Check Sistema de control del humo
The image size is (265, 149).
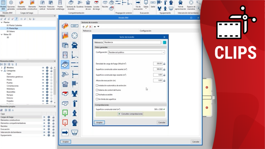click(97, 90)
